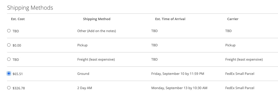Select the $65.51 Ground radio button
This screenshot has height=97, width=278.
tap(9, 73)
